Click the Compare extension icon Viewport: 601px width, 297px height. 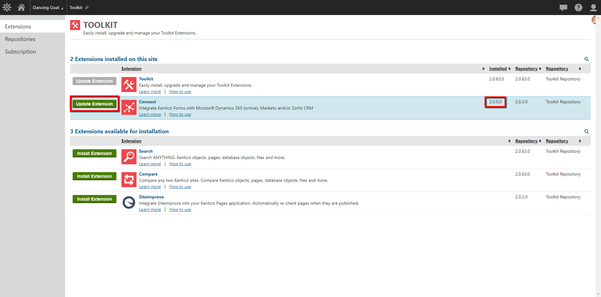(x=129, y=180)
